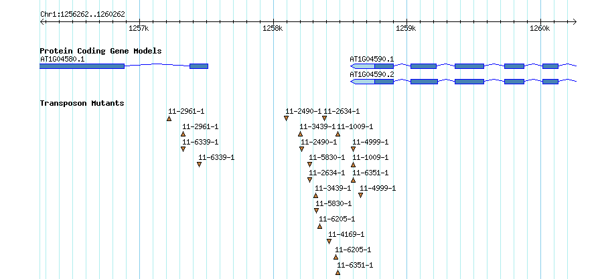Pick the lower 11-1009-1 insertion triangle
This screenshot has height=279, width=596.
(x=353, y=165)
